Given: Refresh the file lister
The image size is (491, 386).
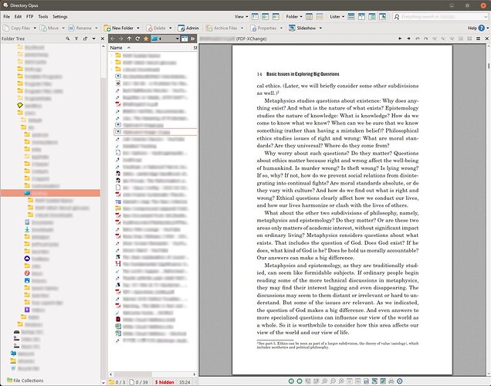Looking at the screenshot, I should [137, 39].
